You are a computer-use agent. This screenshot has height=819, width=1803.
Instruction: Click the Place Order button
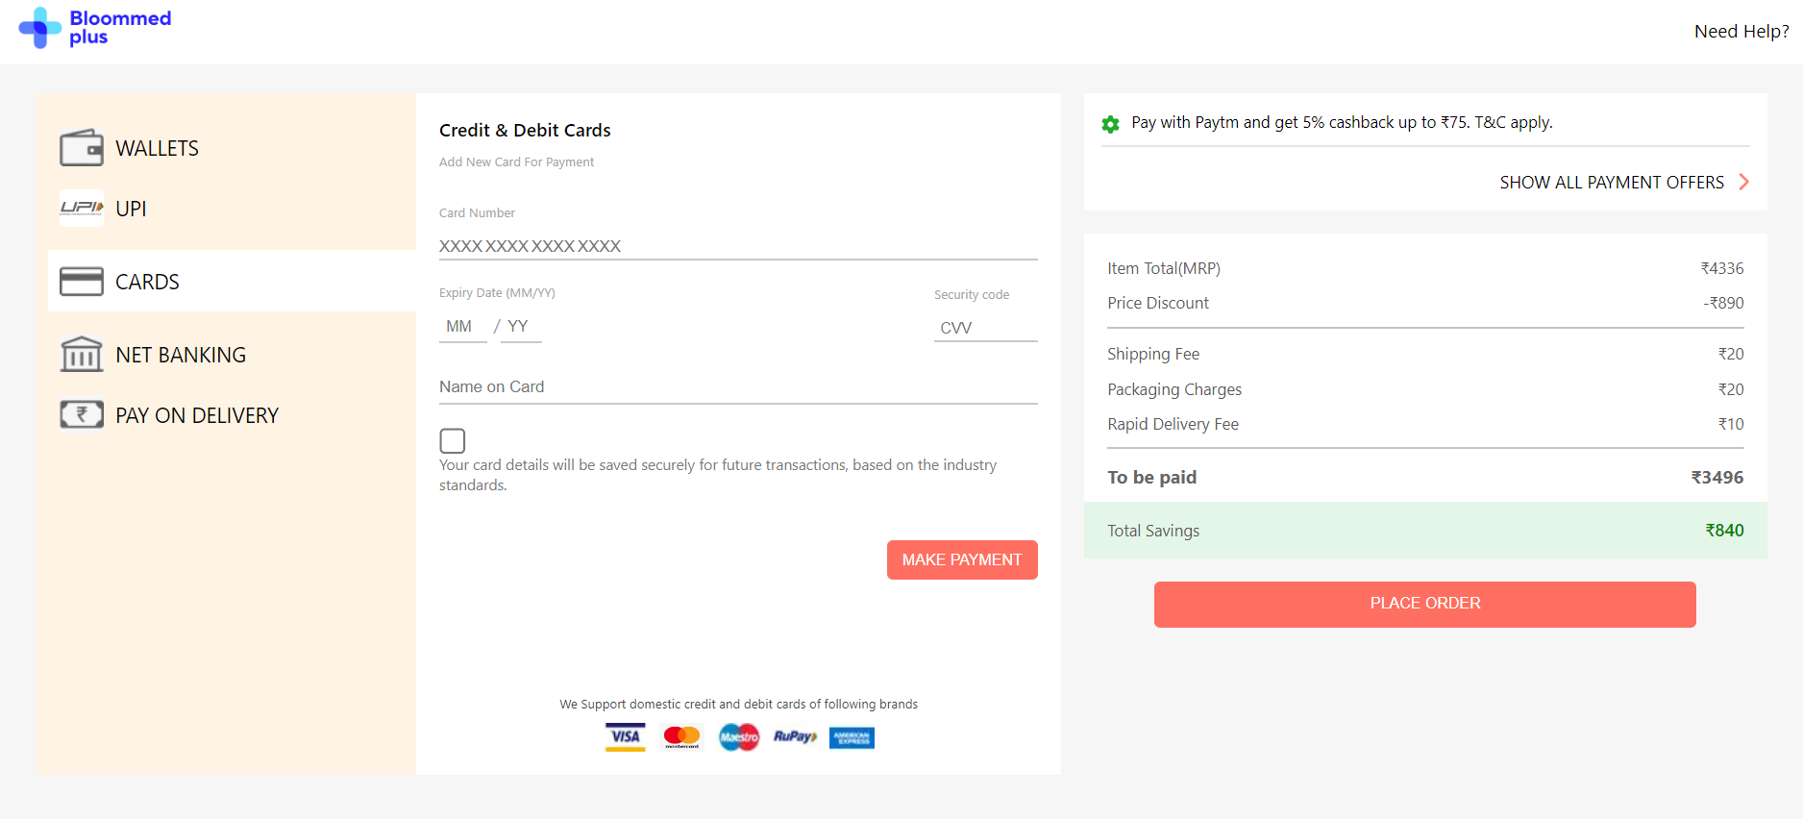pyautogui.click(x=1425, y=604)
